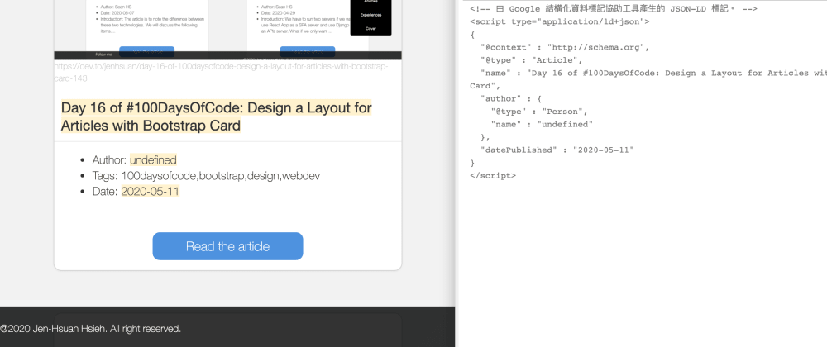Open the dev.to article URL link
Image resolution: width=827 pixels, height=347 pixels.
(221, 73)
